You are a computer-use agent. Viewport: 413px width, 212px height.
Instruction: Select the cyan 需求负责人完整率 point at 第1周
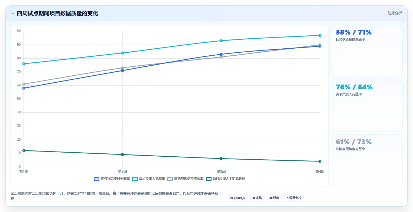point(24,64)
